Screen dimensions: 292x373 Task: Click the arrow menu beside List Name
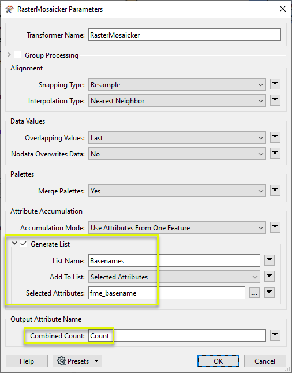coord(269,260)
